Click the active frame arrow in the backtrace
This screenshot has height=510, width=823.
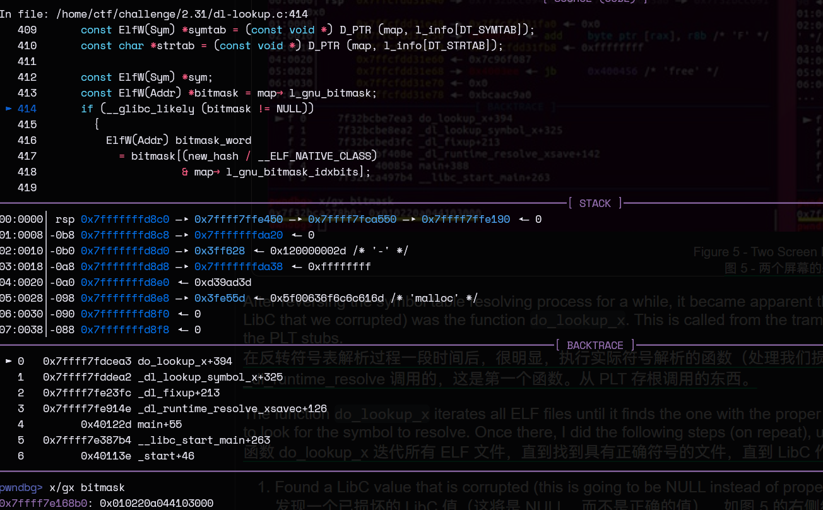click(x=9, y=361)
